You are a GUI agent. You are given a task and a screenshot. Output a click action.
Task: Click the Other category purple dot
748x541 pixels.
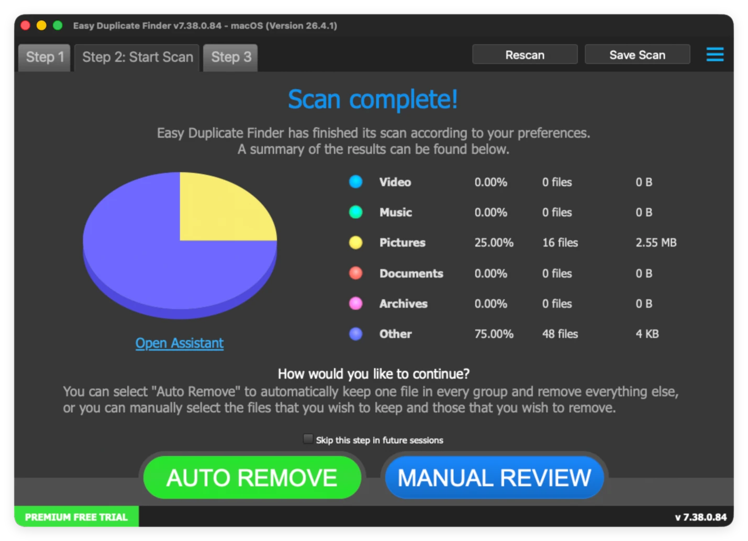pos(355,334)
